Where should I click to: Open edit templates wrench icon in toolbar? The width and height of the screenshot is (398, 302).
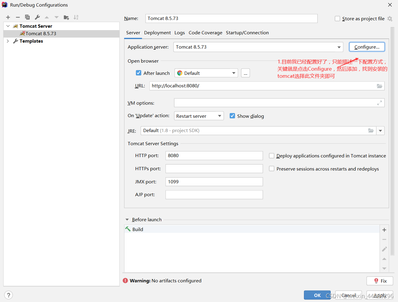(x=37, y=17)
